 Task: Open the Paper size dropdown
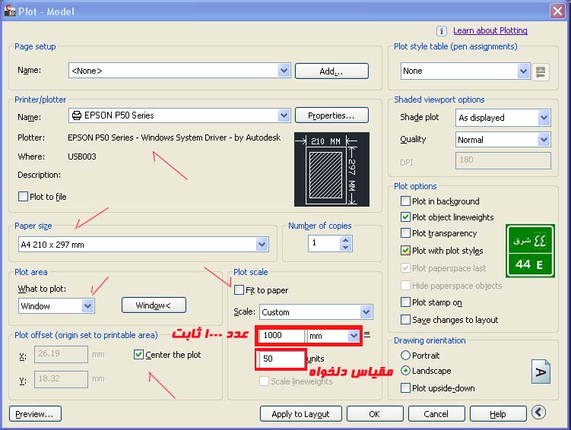point(262,245)
